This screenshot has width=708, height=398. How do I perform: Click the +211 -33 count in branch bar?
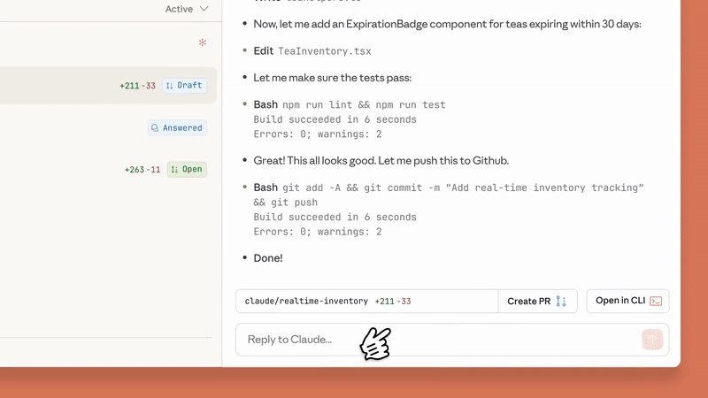(393, 301)
